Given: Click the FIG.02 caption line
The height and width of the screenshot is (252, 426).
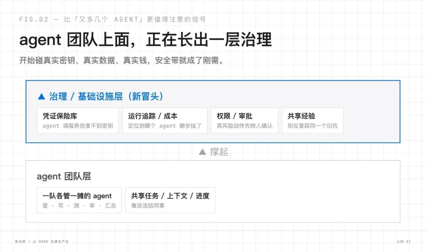Looking at the screenshot, I should (112, 19).
